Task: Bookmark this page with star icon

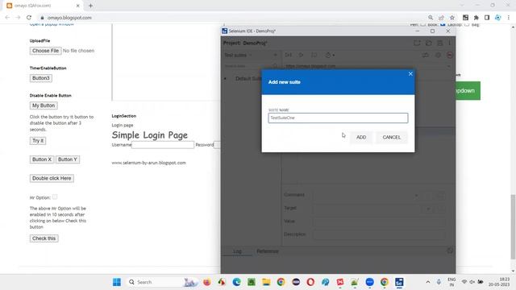Action: pos(452,18)
